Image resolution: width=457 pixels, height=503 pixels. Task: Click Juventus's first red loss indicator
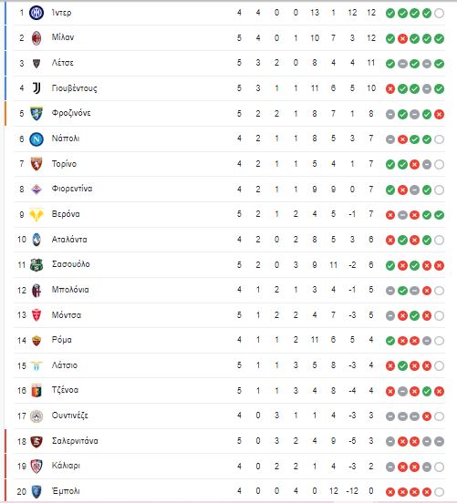pyautogui.click(x=390, y=89)
